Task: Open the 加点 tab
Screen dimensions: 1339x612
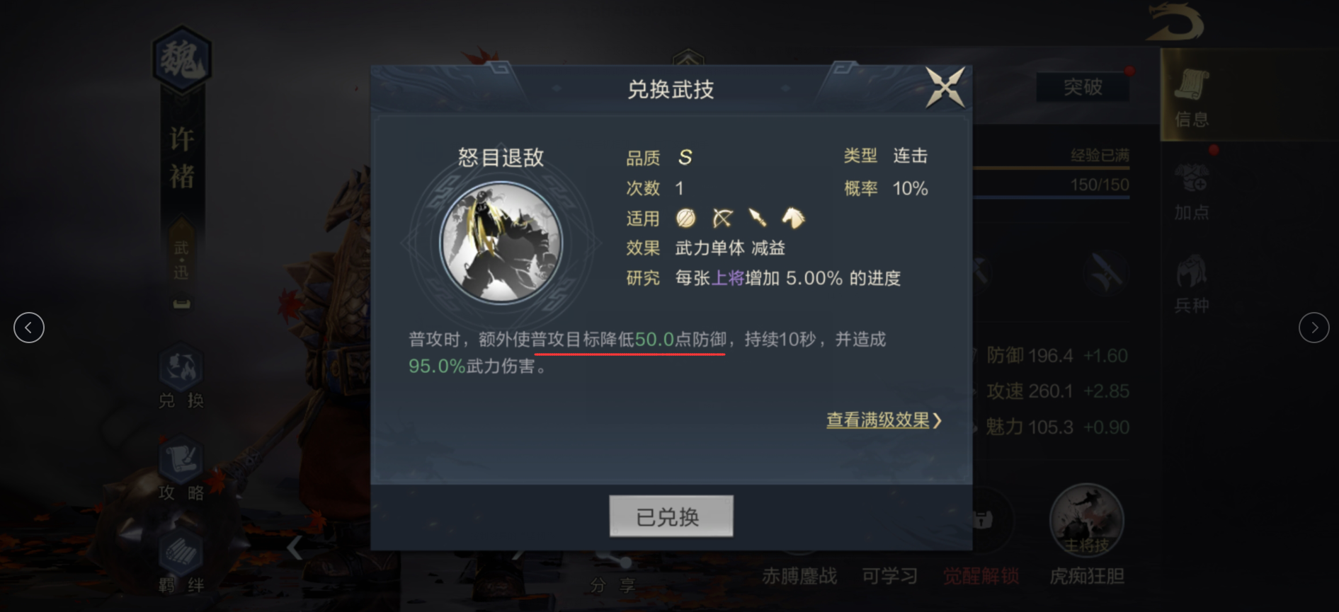Action: pyautogui.click(x=1192, y=191)
